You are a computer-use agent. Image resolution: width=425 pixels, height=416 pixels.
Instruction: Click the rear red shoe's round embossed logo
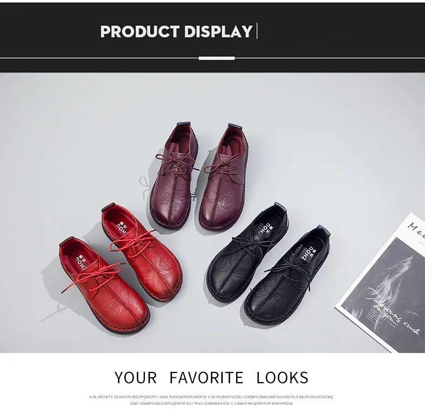(x=166, y=264)
